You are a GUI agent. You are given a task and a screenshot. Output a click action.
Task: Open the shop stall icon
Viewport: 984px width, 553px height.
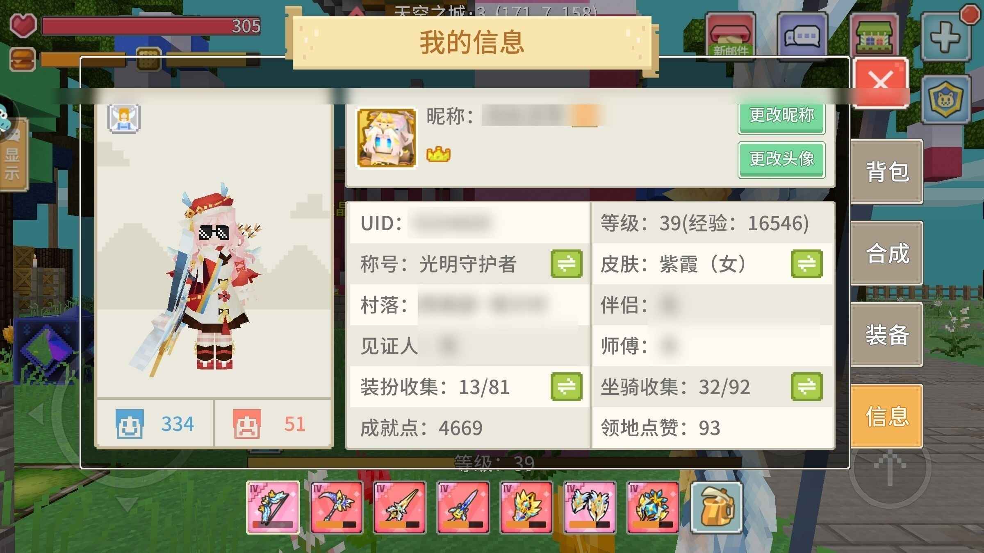(x=874, y=36)
